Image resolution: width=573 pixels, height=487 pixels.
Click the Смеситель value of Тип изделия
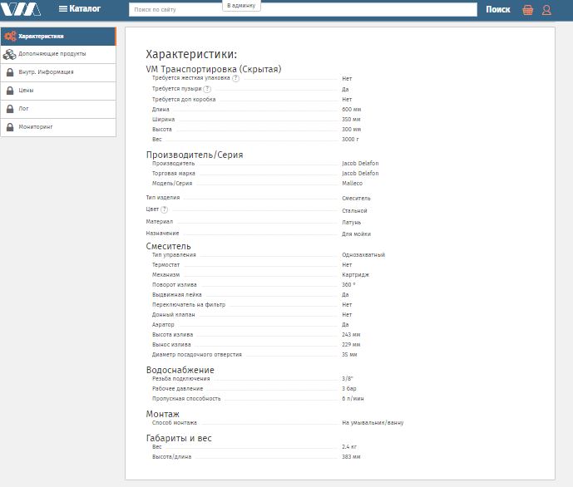point(356,199)
